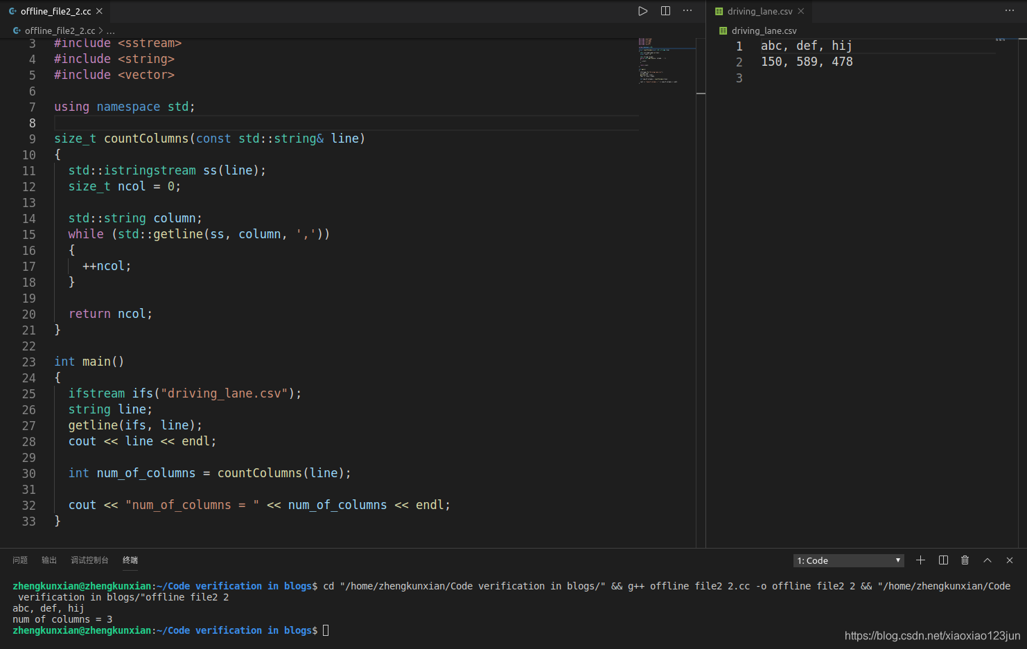Kill terminal with the trash icon
1027x649 pixels.
965,560
